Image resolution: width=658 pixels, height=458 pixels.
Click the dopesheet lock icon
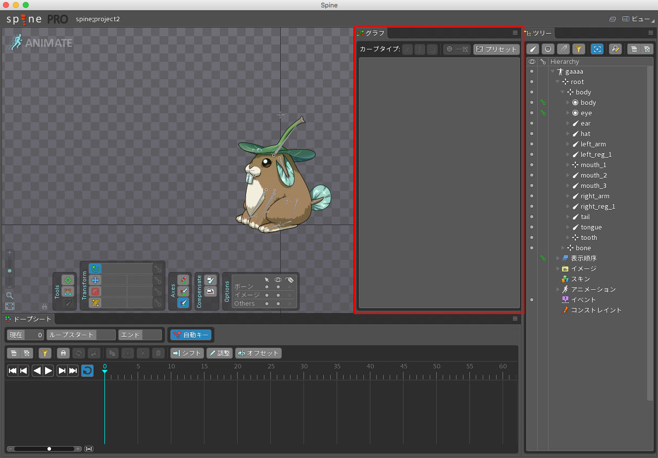tap(63, 353)
